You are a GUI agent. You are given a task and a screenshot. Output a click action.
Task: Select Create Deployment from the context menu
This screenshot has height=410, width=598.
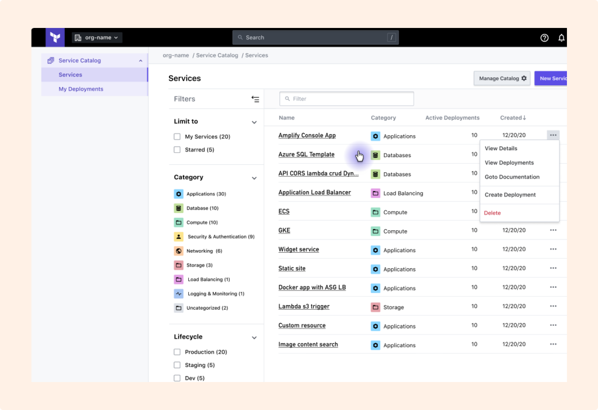pyautogui.click(x=520, y=195)
